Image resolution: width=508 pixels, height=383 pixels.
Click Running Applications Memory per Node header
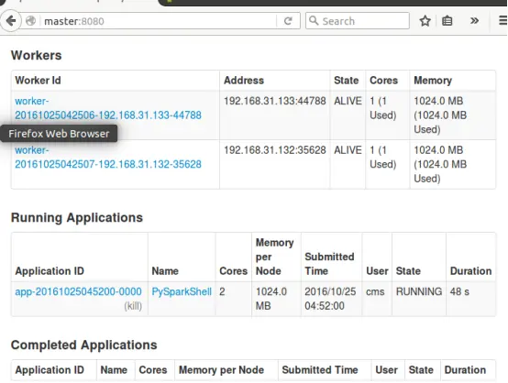[275, 257]
